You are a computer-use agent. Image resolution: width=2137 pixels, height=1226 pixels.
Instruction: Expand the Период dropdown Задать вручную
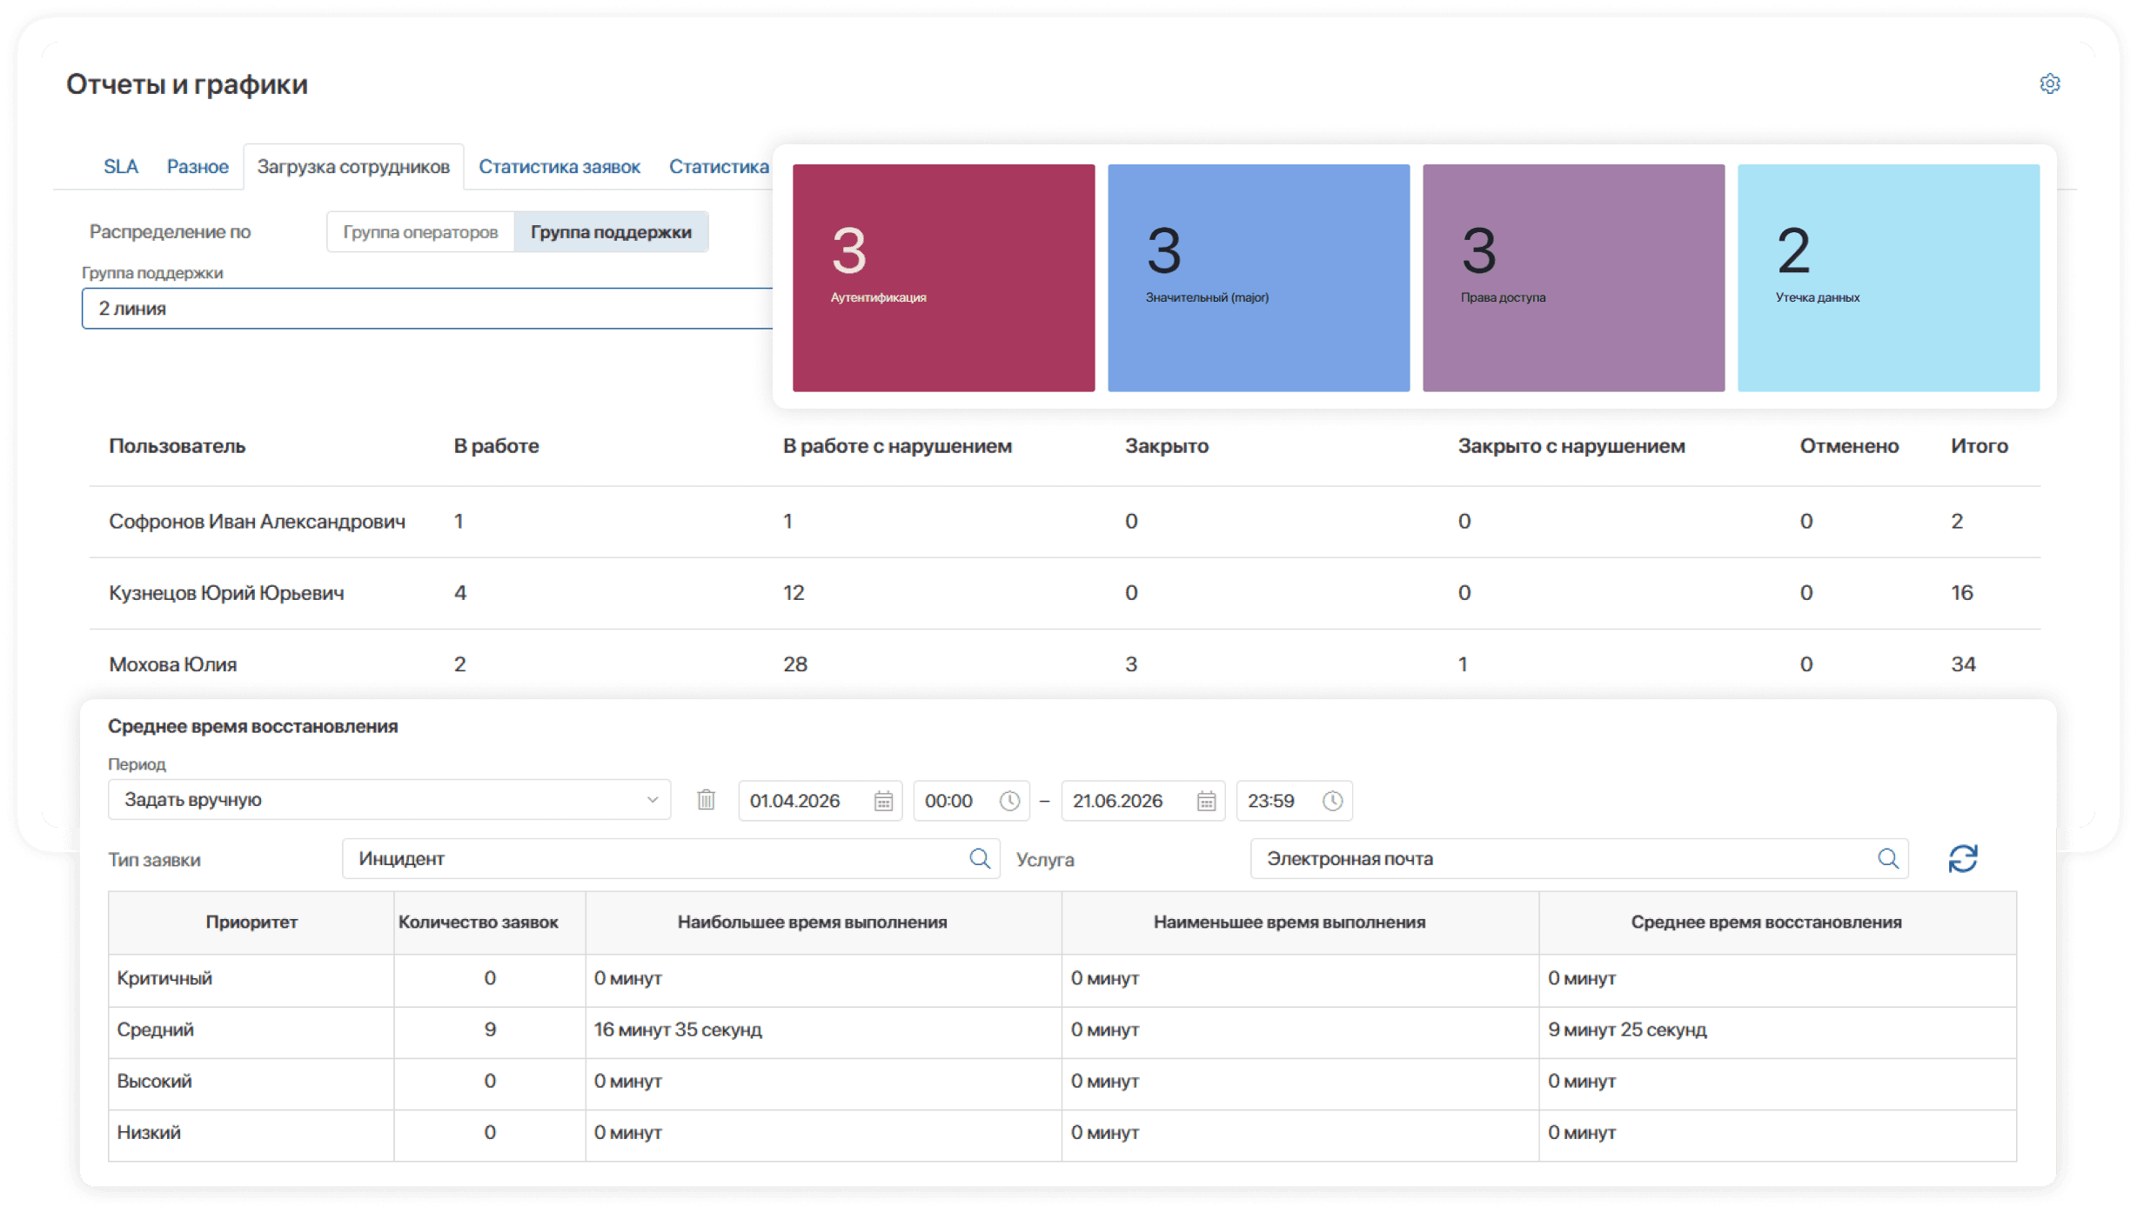(x=389, y=800)
